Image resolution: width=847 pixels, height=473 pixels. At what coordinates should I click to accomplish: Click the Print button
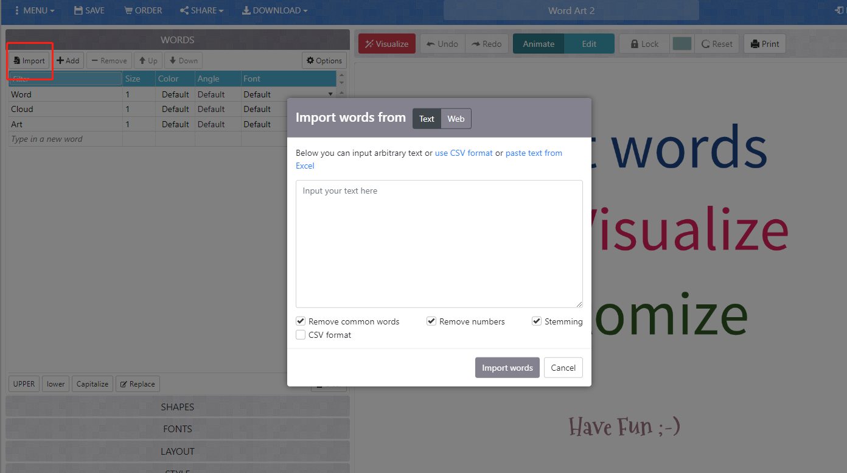[764, 44]
